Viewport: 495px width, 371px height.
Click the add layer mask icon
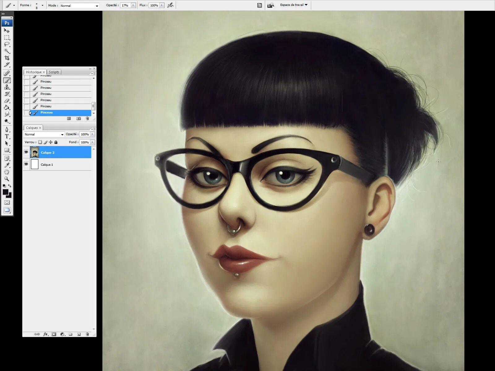tap(54, 334)
